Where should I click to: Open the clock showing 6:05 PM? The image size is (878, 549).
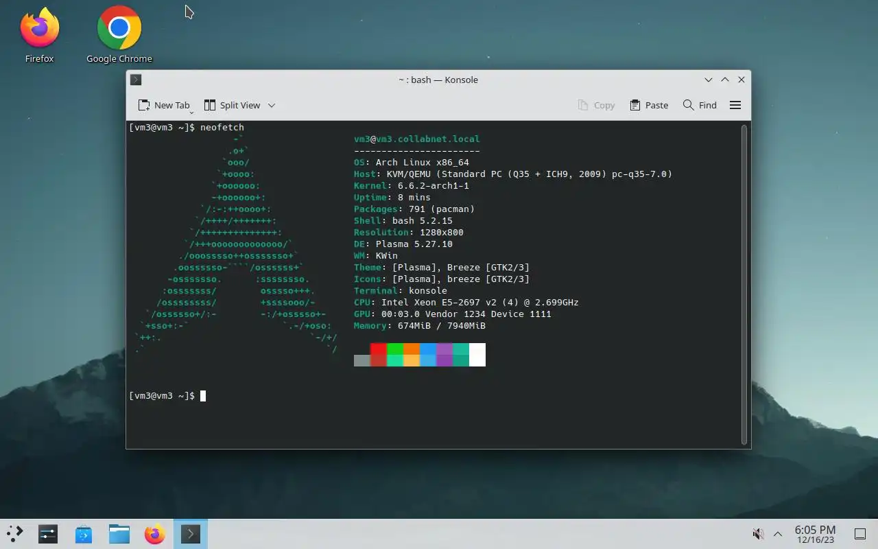pos(815,534)
